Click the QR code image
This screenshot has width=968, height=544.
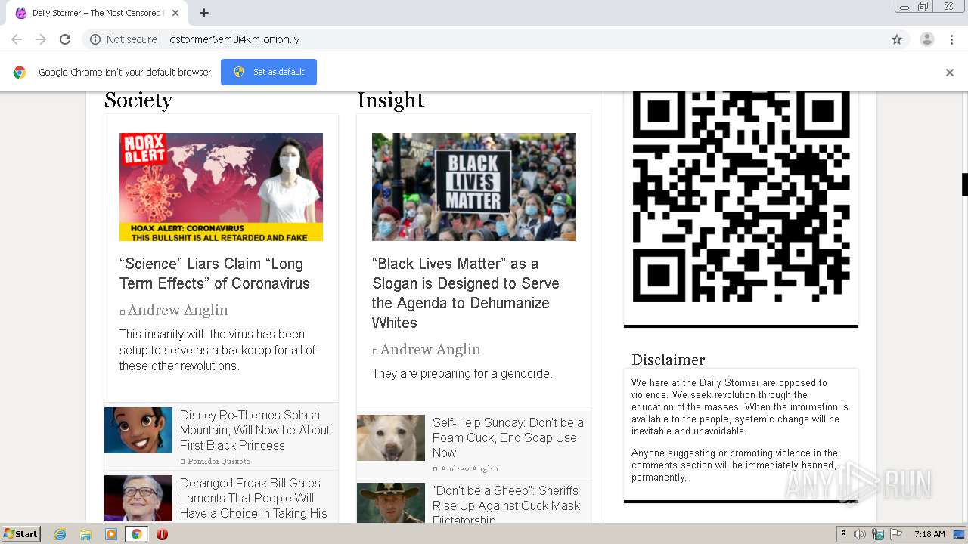pyautogui.click(x=741, y=196)
